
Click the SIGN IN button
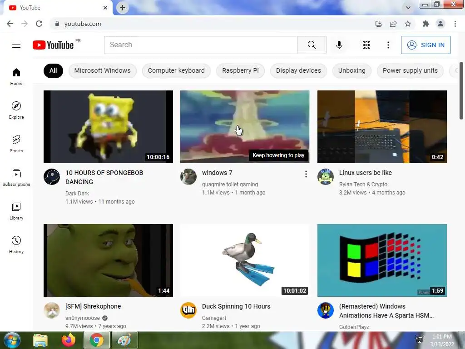[x=425, y=45]
